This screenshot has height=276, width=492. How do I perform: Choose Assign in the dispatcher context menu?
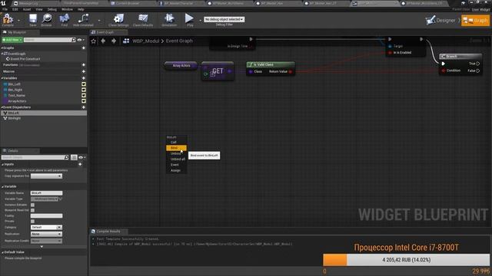pos(176,170)
